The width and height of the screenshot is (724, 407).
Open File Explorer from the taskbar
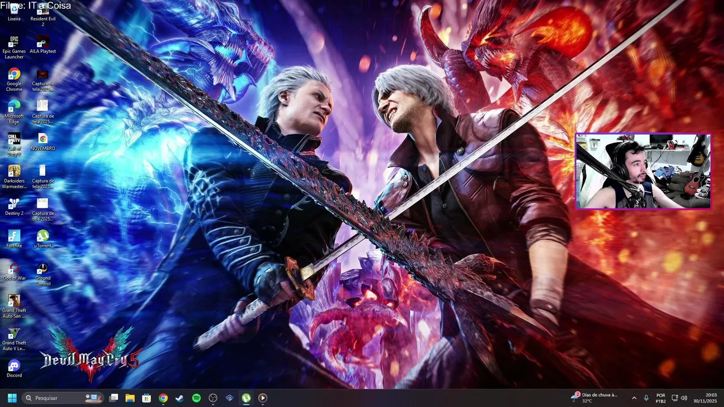coord(130,398)
